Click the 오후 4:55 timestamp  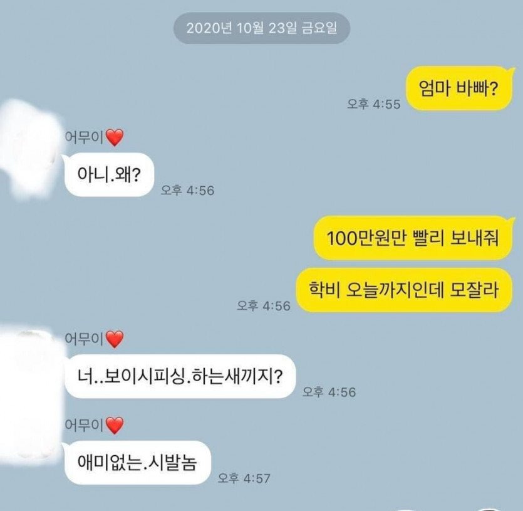pos(373,104)
